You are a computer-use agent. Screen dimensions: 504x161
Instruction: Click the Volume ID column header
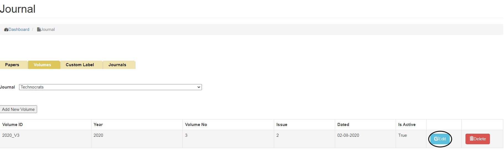12,125
